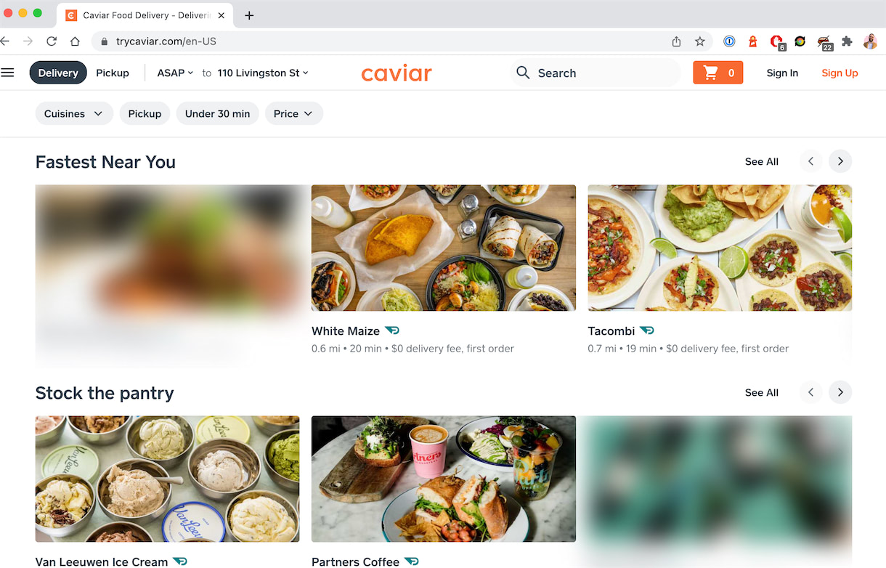Expand the Cuisines filter dropdown
The width and height of the screenshot is (886, 568).
pos(74,113)
